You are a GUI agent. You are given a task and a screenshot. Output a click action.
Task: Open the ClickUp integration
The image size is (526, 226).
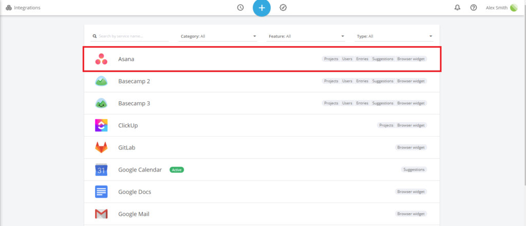click(261, 125)
